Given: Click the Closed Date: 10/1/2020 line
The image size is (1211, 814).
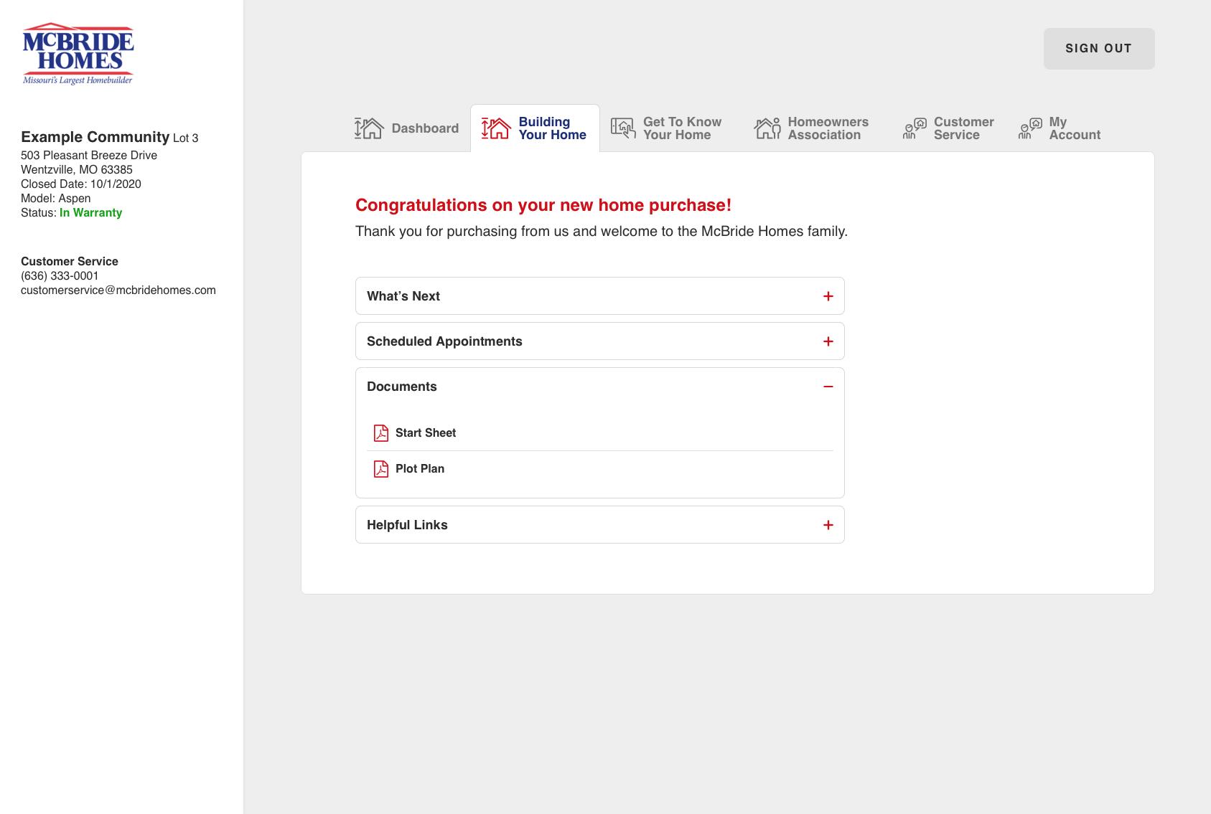Looking at the screenshot, I should [x=81, y=184].
